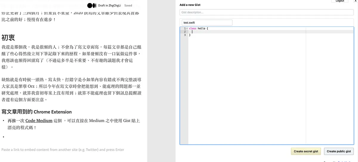The width and height of the screenshot is (358, 162).
Task: Place cursor on code editor line 2
Action: (239, 32)
